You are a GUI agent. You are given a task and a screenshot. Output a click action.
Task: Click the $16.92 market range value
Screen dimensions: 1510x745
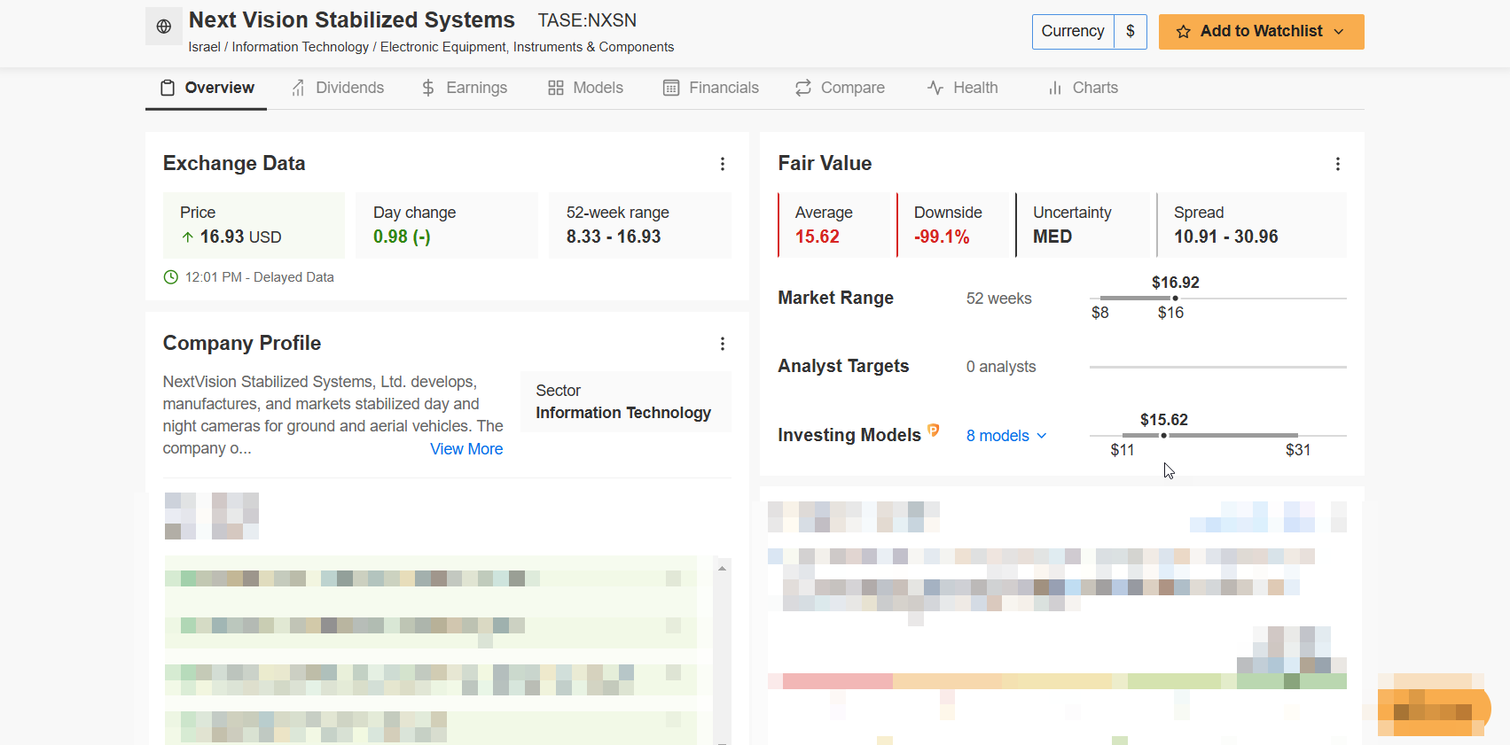pos(1176,283)
